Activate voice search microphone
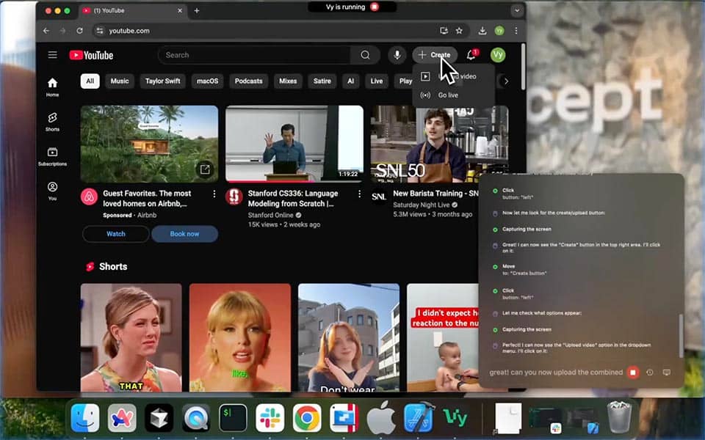 tap(397, 55)
